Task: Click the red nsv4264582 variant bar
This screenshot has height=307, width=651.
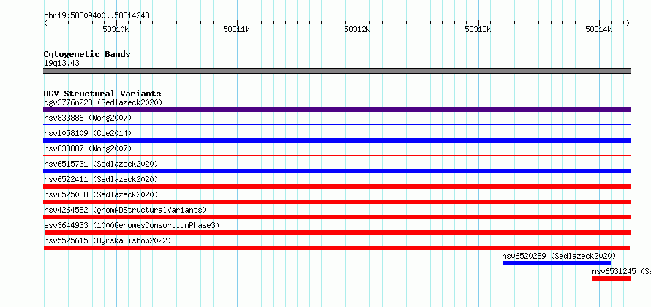Action: (336, 217)
